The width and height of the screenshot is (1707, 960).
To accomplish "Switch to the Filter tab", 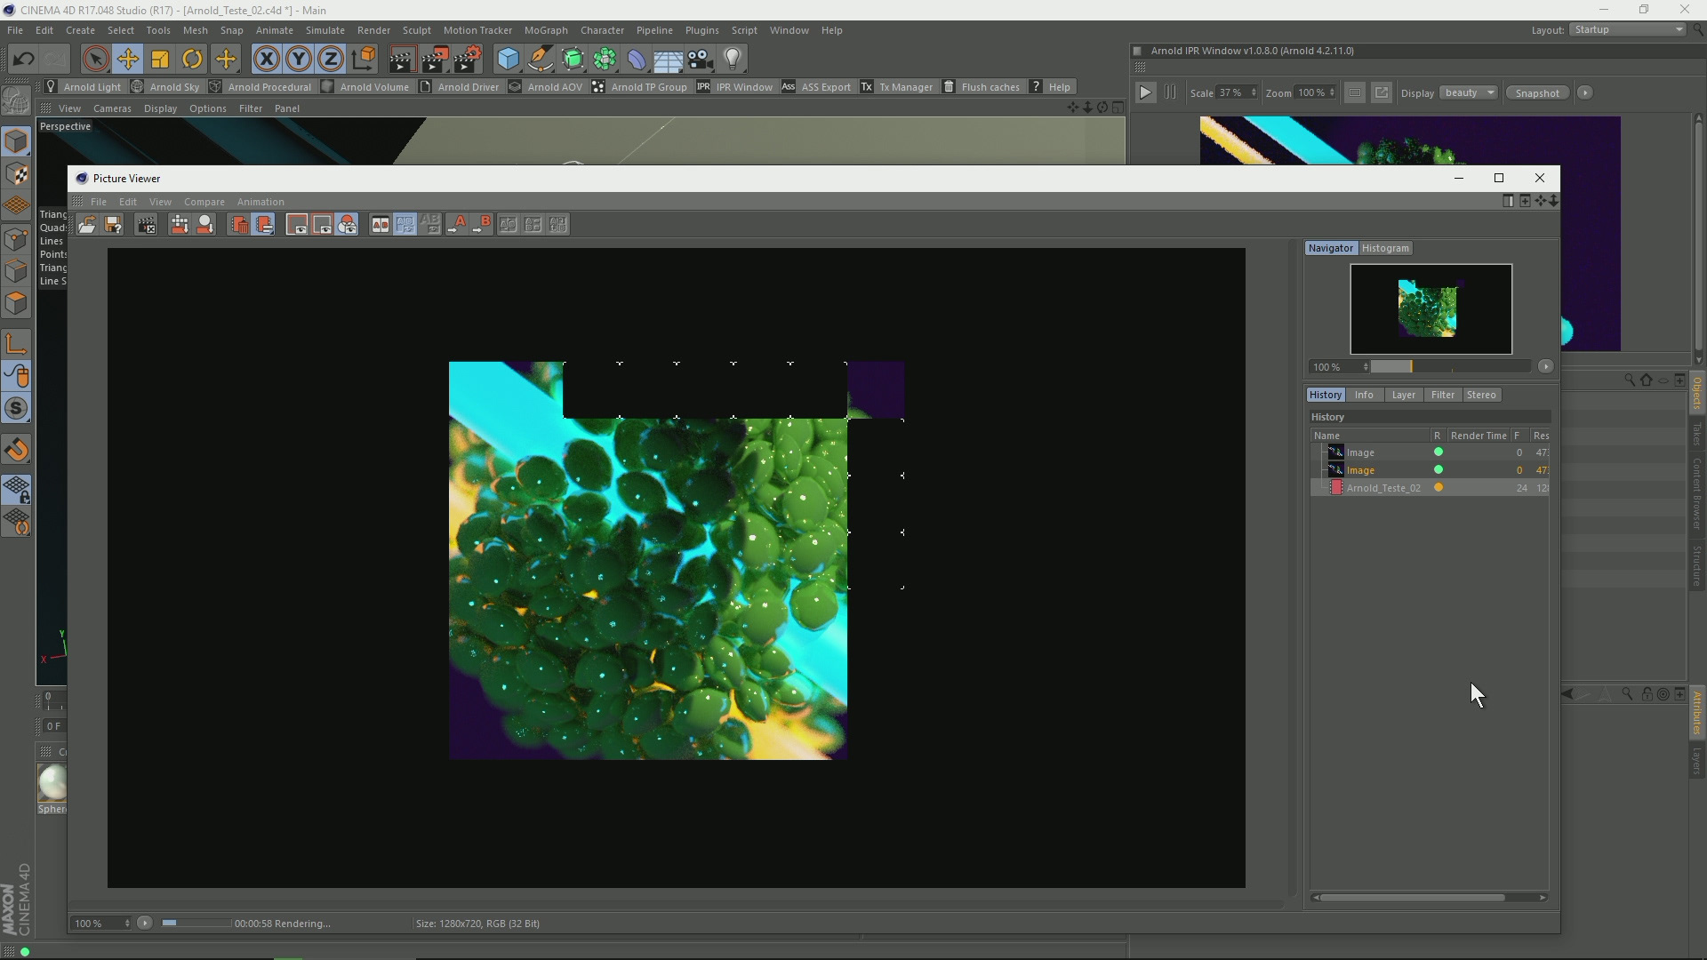I will 1442,395.
